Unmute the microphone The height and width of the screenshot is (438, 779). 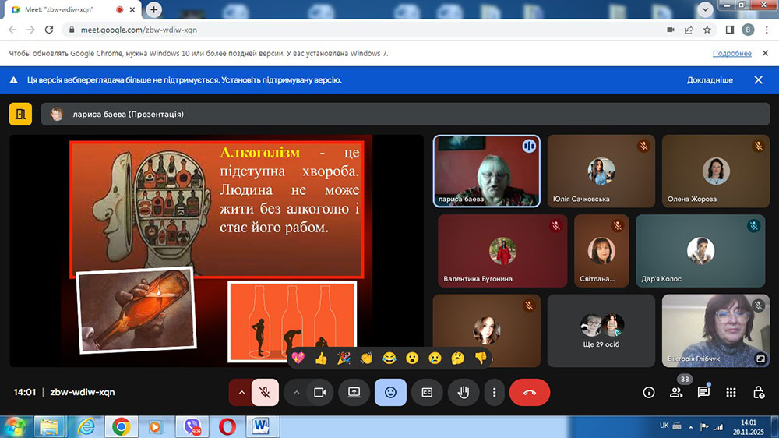(x=265, y=393)
